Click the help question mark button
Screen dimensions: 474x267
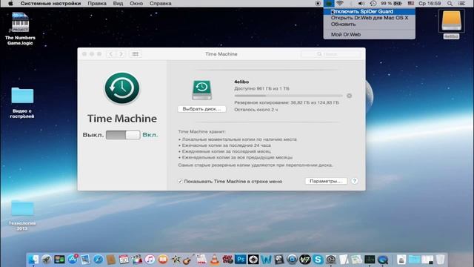point(354,181)
